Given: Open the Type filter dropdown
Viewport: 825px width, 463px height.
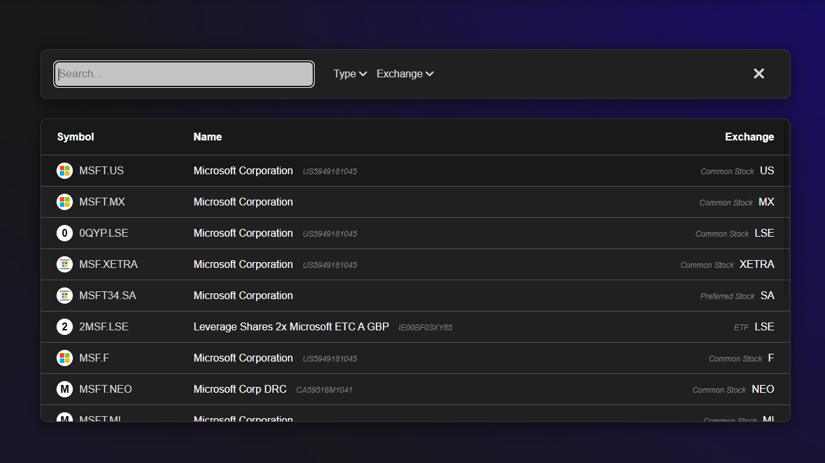Looking at the screenshot, I should pos(350,73).
